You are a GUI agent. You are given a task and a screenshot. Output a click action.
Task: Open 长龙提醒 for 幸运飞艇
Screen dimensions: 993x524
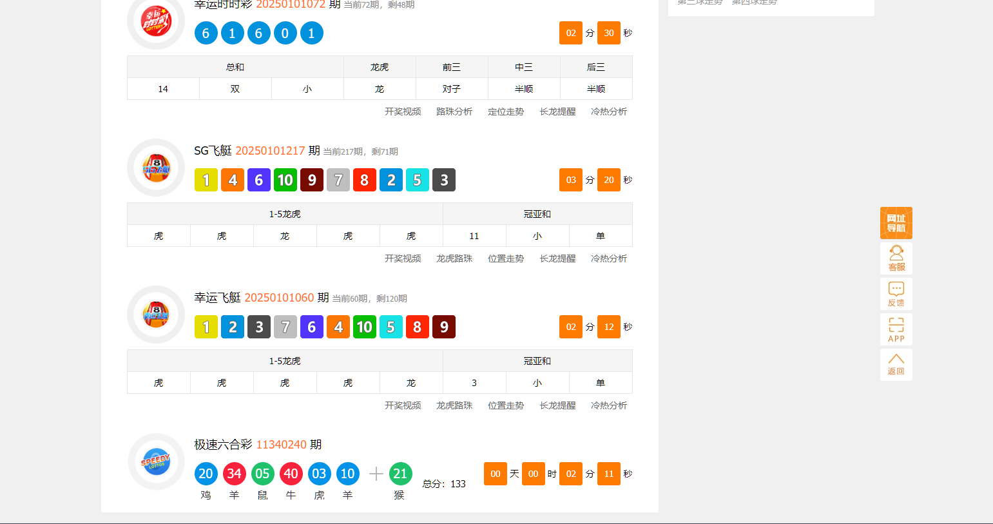(557, 405)
